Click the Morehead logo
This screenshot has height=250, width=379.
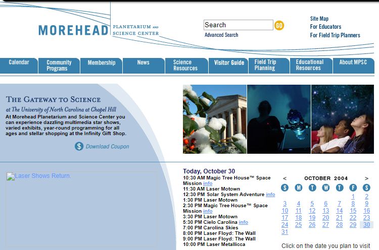pos(99,30)
